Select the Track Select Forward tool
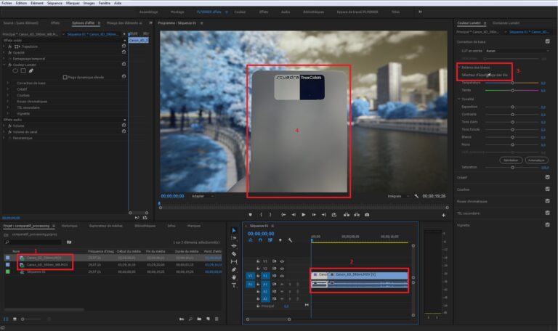 pyautogui.click(x=234, y=238)
